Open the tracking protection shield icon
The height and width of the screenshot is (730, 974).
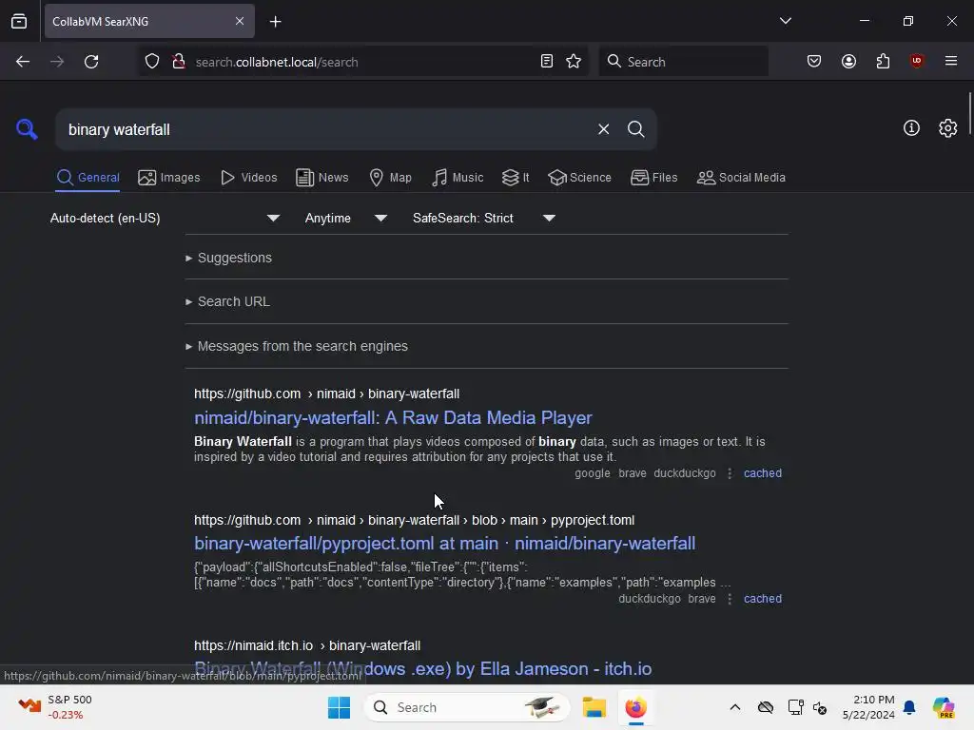pos(152,62)
